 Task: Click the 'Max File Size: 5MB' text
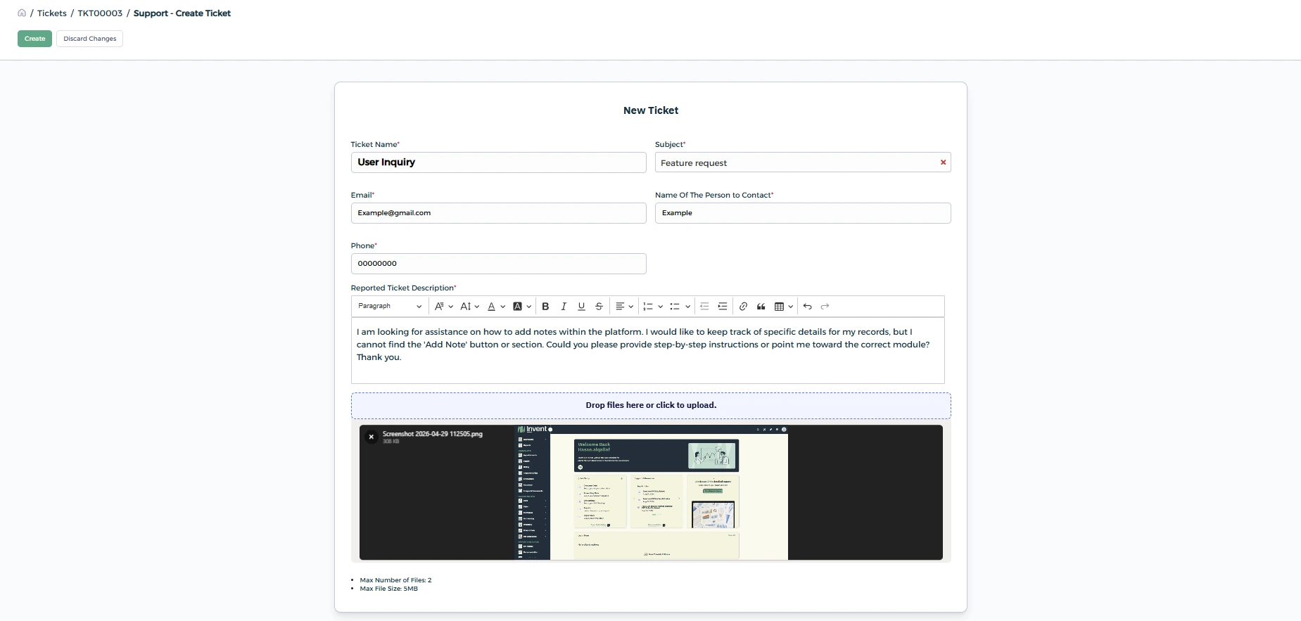coord(388,589)
